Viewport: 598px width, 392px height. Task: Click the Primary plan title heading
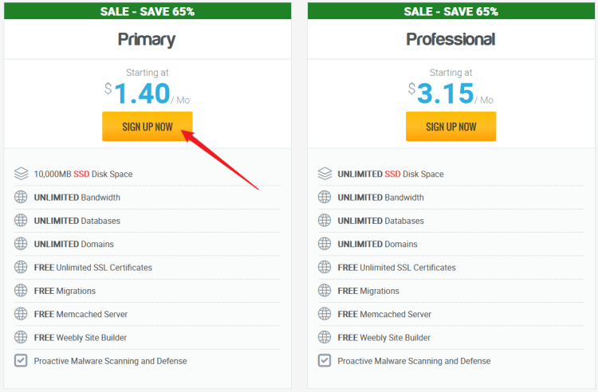coord(147,40)
